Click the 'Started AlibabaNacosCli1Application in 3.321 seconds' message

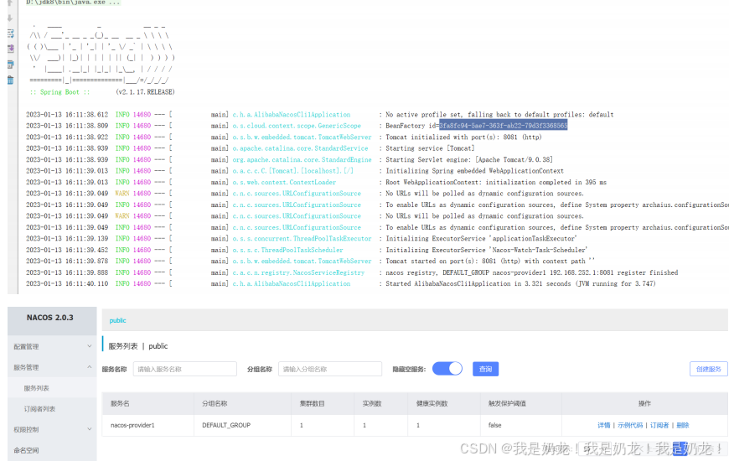[x=520, y=284]
